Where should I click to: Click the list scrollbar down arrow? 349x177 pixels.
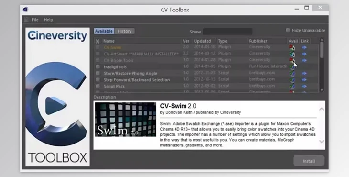click(322, 90)
